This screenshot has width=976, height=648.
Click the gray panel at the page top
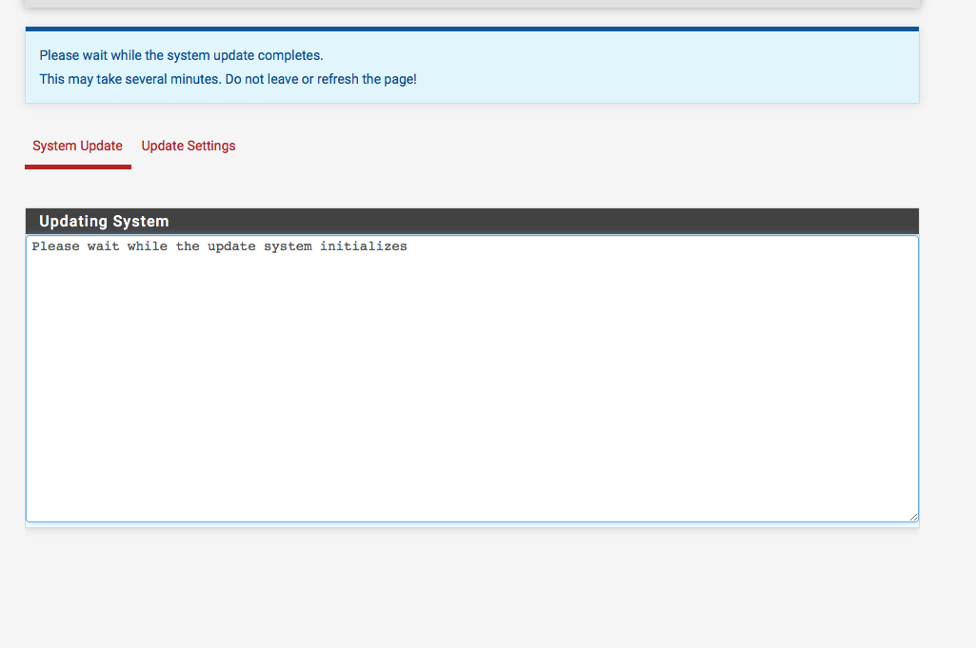[471, 4]
